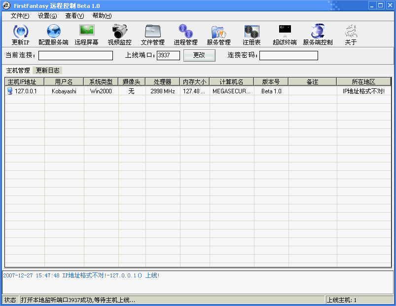Open 进程管理 process manager
Image resolution: width=396 pixels, height=306 pixels.
tap(185, 35)
